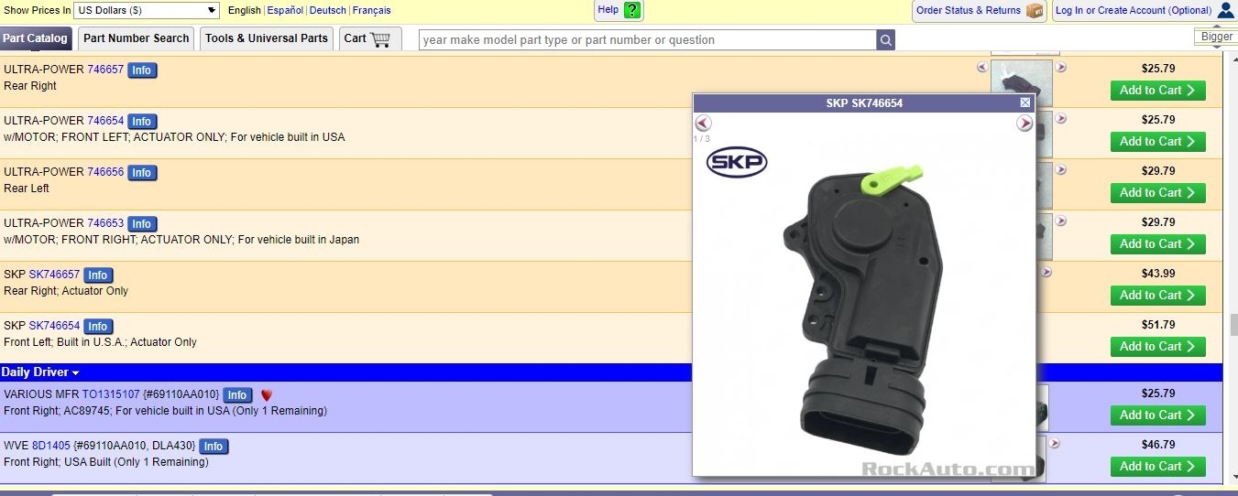Show next image in SKP popup
Screen dimensions: 1238x496
pyautogui.click(x=1024, y=123)
